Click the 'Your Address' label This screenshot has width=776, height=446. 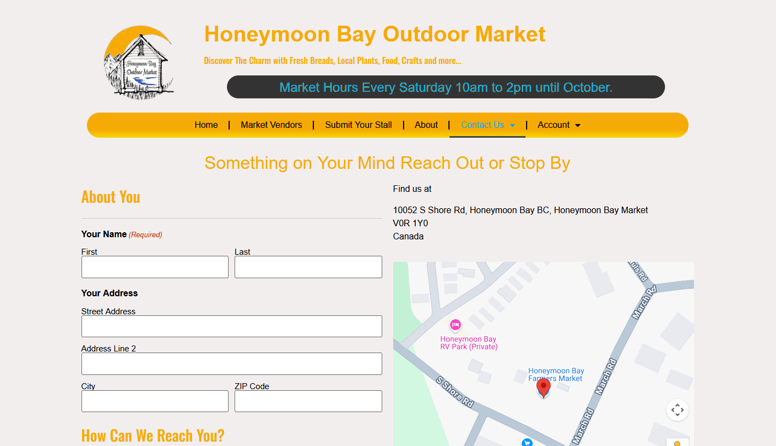click(109, 293)
